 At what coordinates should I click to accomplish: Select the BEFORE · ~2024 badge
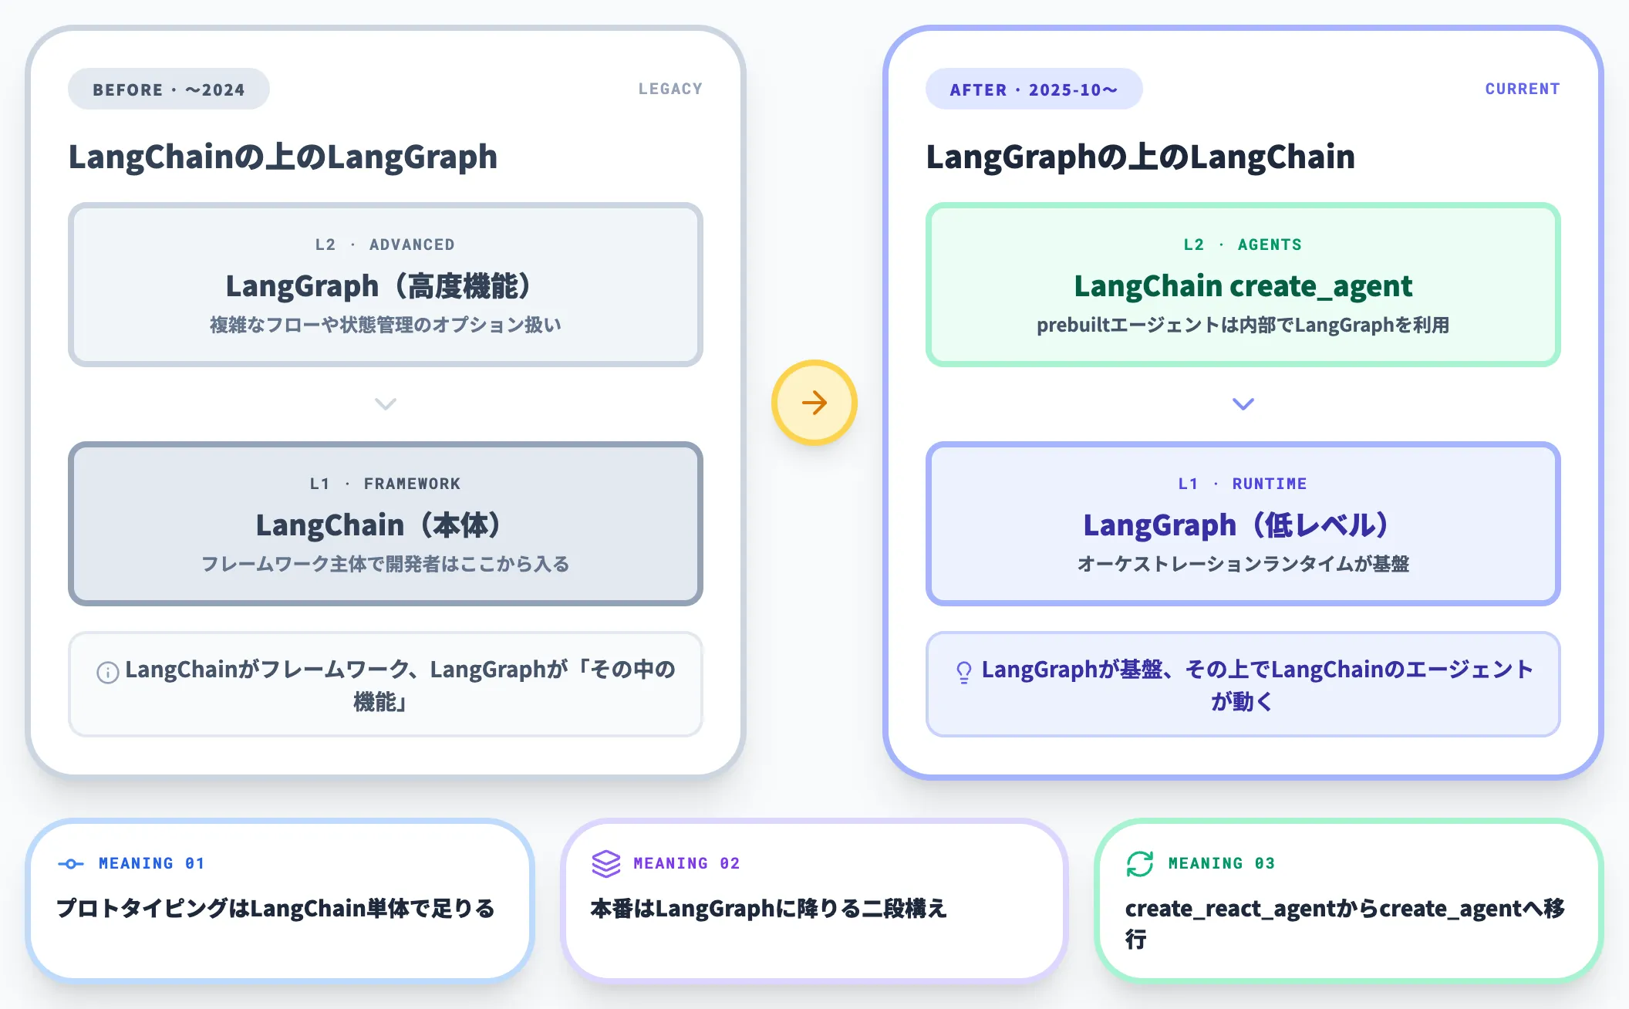tap(169, 89)
